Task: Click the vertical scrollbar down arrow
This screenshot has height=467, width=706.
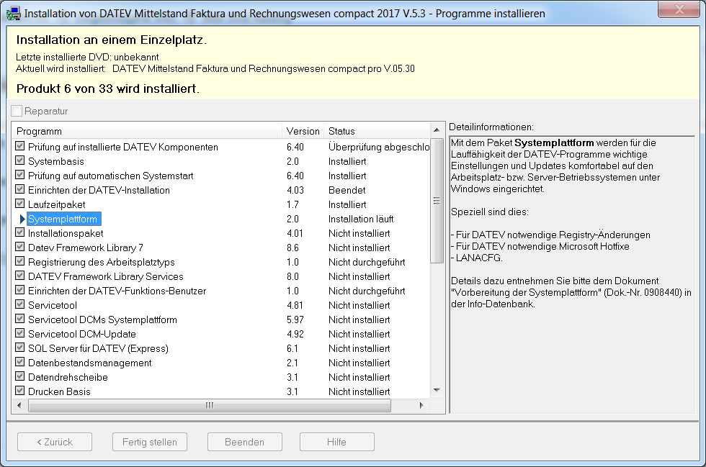Action: 437,391
